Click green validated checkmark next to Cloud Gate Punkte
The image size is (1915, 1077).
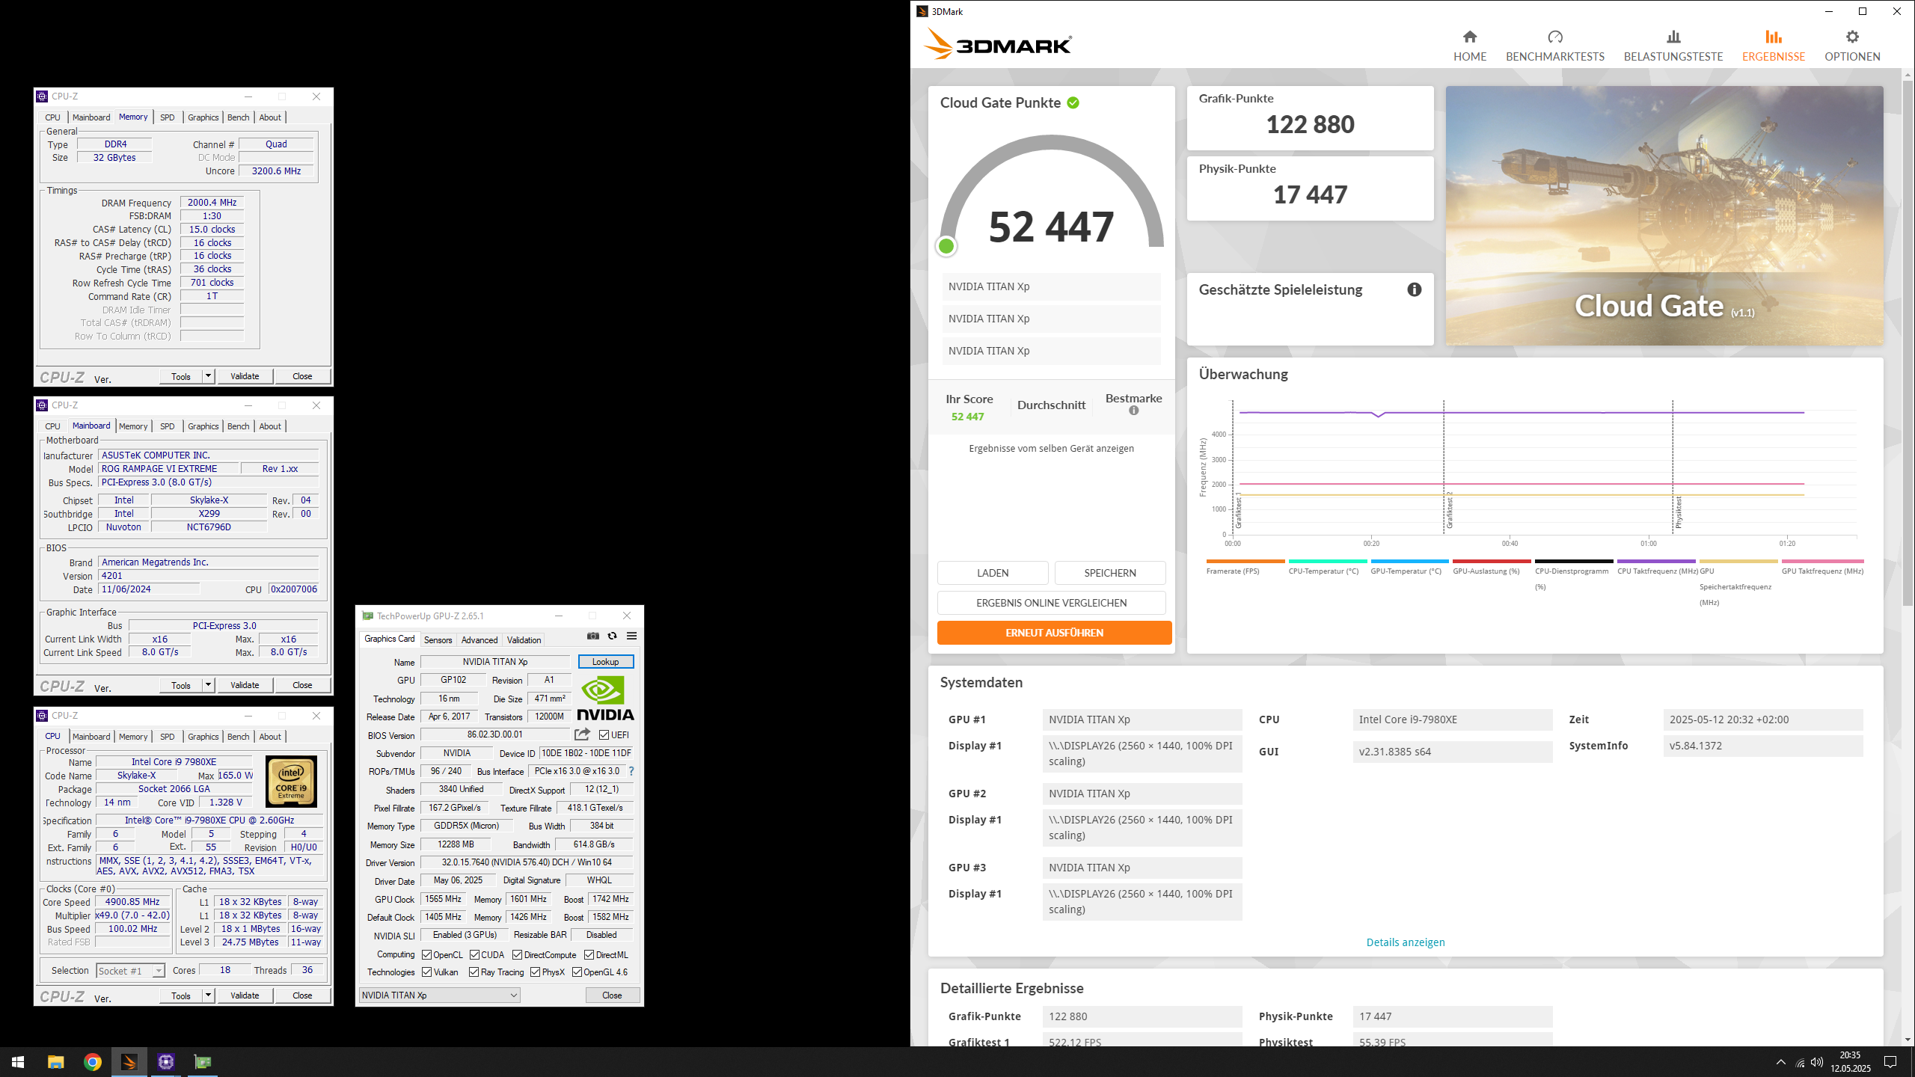[x=1073, y=102]
